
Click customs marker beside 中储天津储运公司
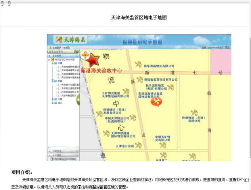coord(133,118)
